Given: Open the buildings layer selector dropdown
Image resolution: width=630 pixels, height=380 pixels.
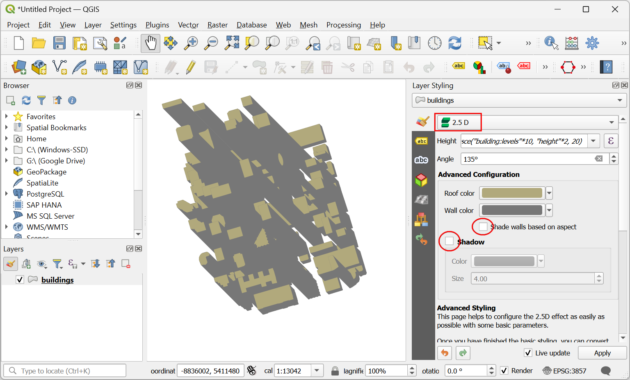Looking at the screenshot, I should (x=519, y=100).
